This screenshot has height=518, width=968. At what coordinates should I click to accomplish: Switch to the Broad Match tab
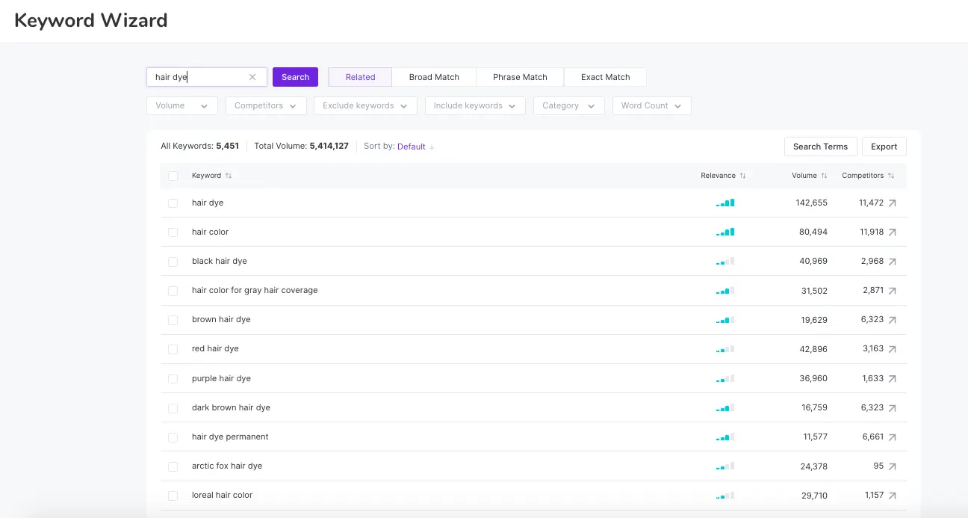coord(434,77)
